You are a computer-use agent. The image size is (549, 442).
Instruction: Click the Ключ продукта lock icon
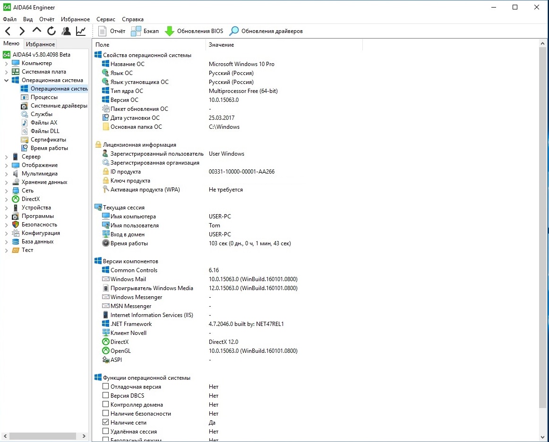pos(105,181)
